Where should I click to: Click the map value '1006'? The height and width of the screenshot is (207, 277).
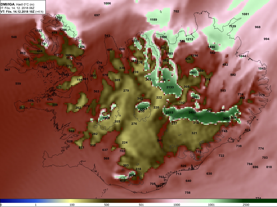pos(107,3)
